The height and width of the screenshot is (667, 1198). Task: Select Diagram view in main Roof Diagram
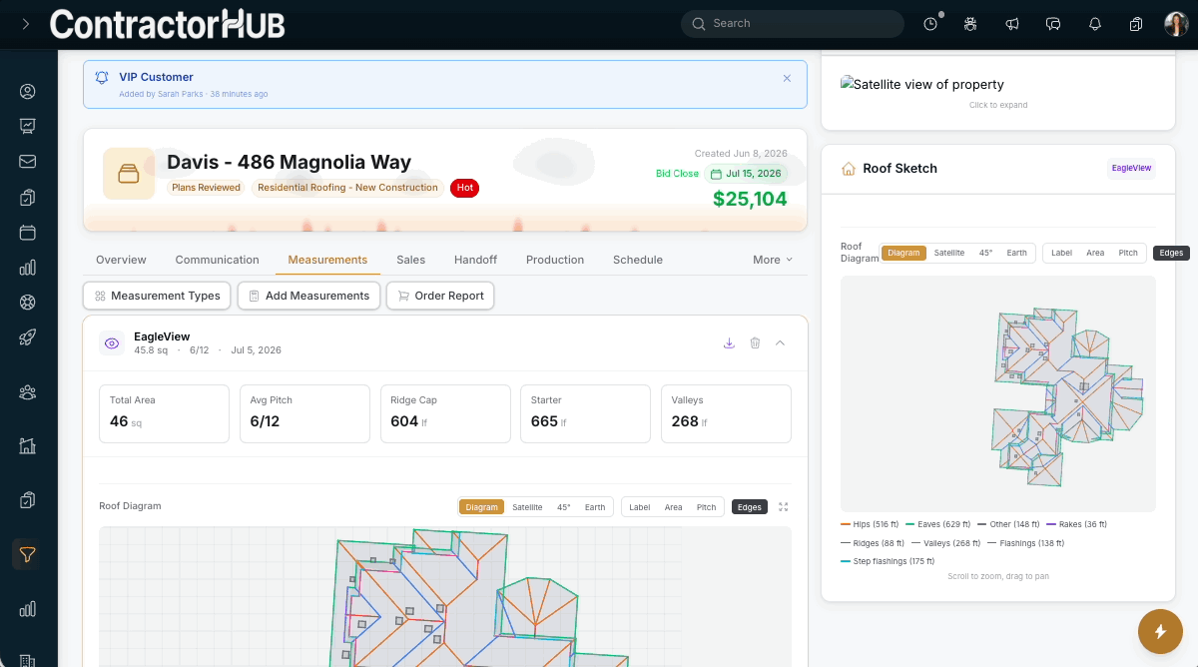click(481, 507)
